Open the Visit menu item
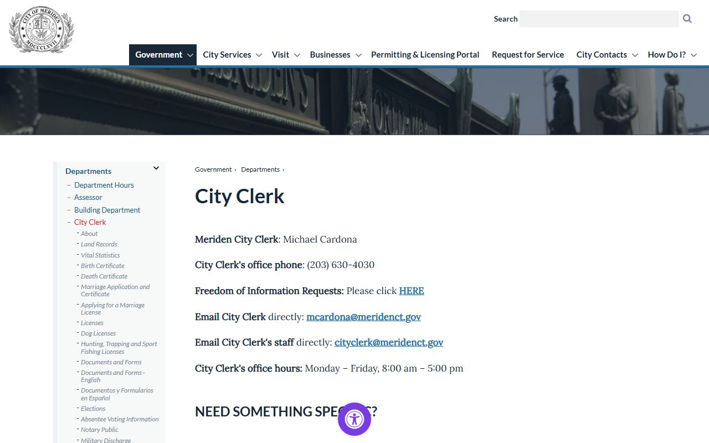Screen dimensions: 709x443 [x=280, y=54]
